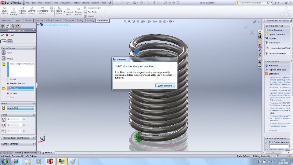Open the PropertyManager tab icon
The width and height of the screenshot is (293, 165).
coord(7,26)
